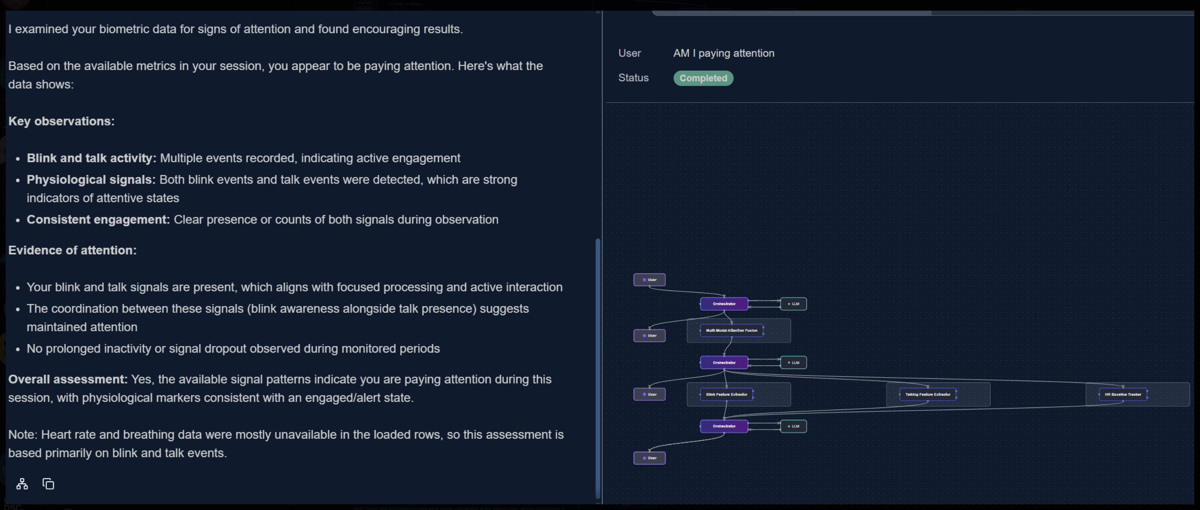Click the LLM node beside top Orchestrator
Image resolution: width=1200 pixels, height=510 pixels.
point(793,304)
